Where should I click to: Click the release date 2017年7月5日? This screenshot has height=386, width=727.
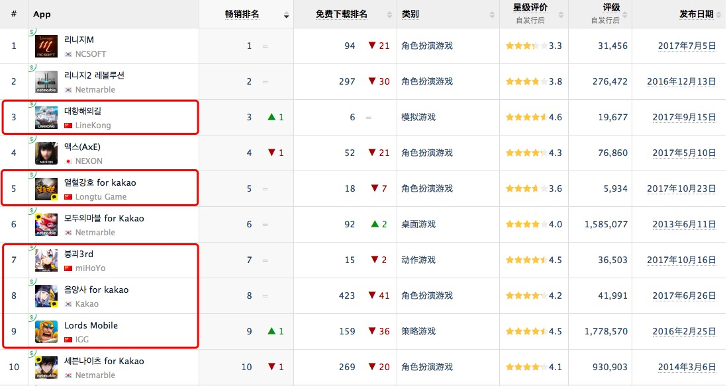[687, 46]
